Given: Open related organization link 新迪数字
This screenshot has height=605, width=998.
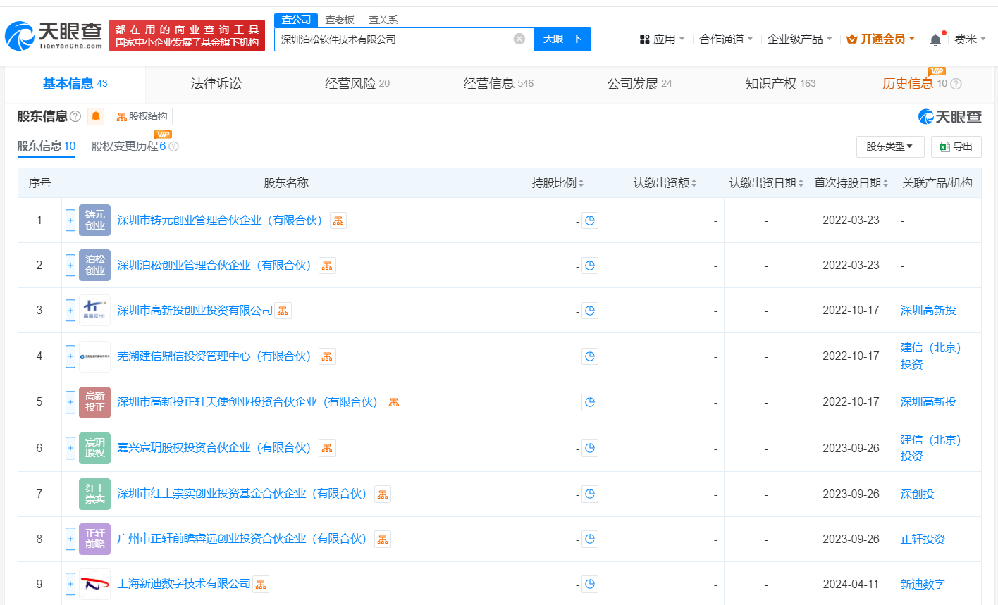Looking at the screenshot, I should coord(923,584).
